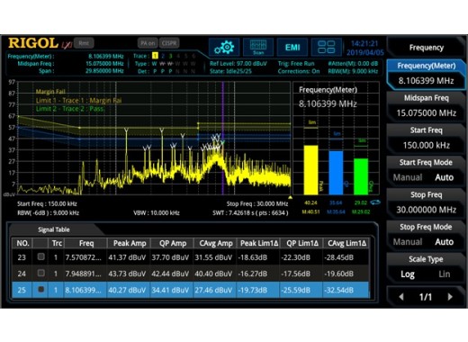Click Limit 1 - Trace 1 Margin Fail text

click(79, 101)
